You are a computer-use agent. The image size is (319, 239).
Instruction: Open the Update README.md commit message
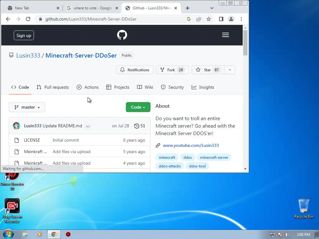click(62, 126)
